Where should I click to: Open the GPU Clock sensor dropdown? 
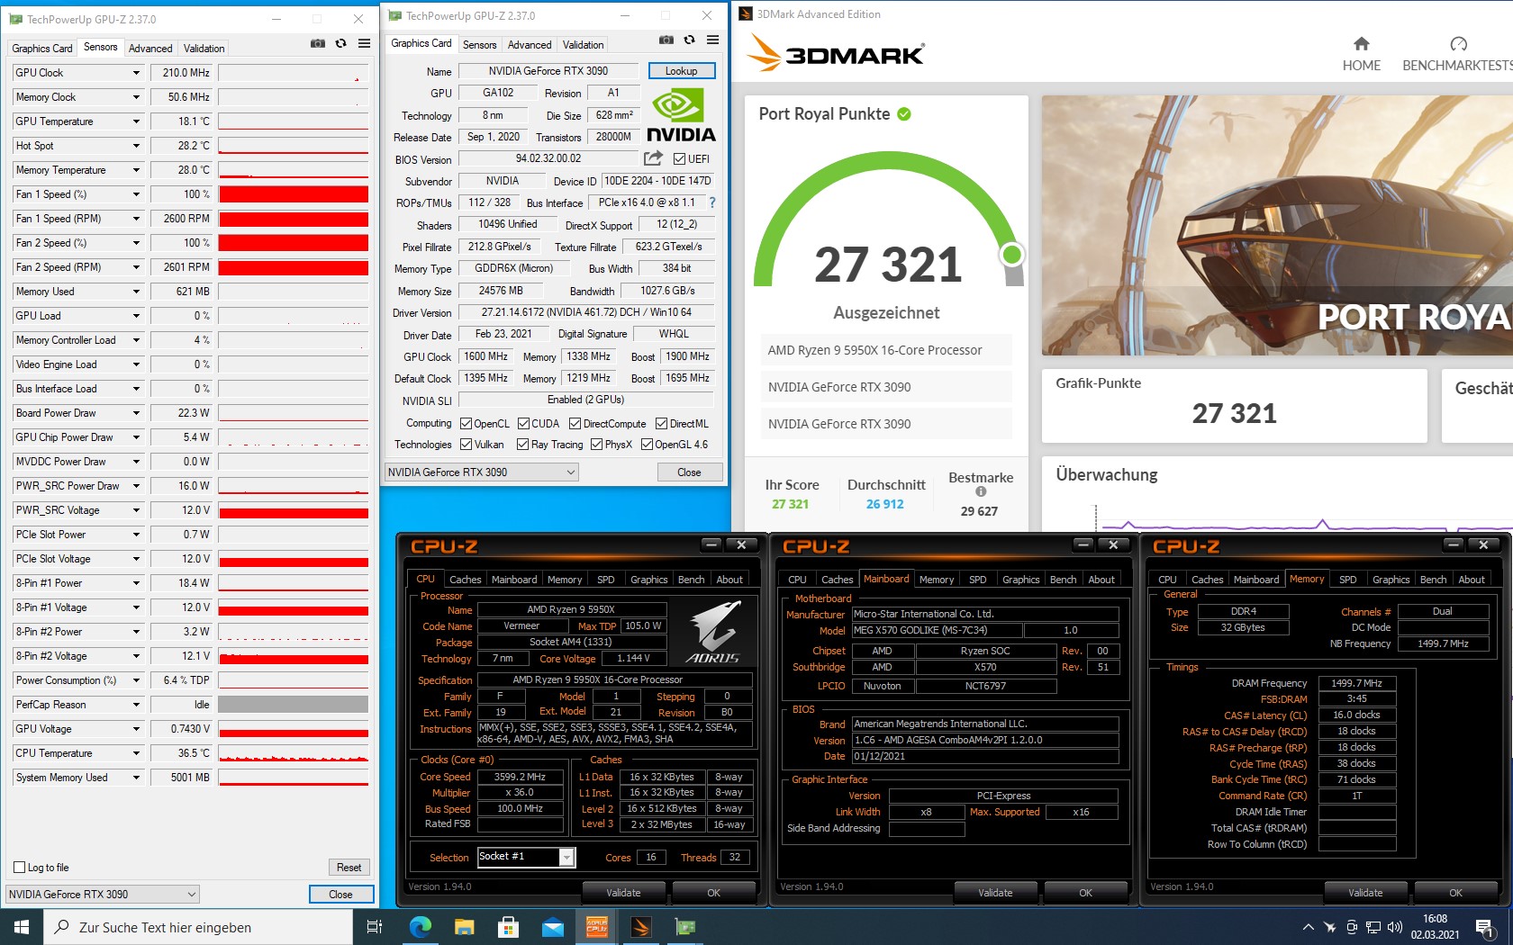click(136, 73)
